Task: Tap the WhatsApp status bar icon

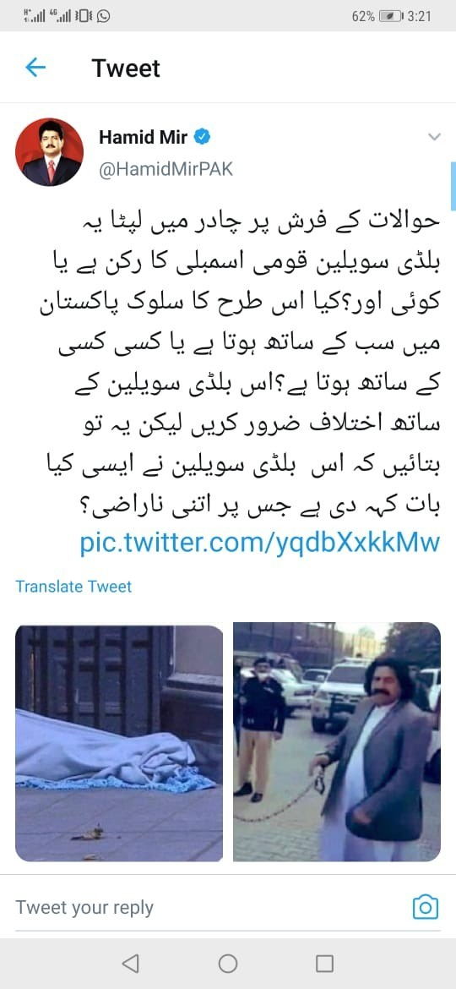Action: [103, 16]
